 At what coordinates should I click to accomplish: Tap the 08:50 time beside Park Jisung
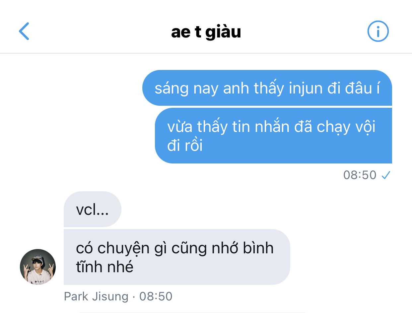coord(156,296)
